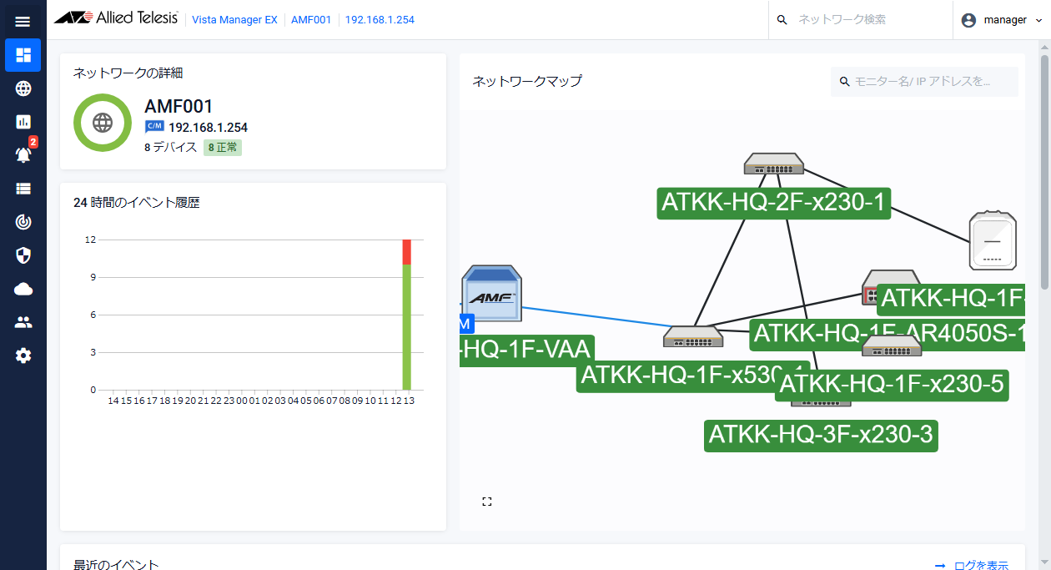Open the shield security icon in sidebar
The image size is (1051, 570).
pos(23,255)
